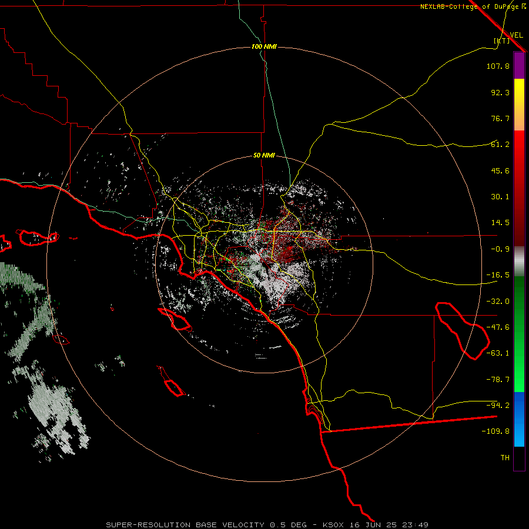The width and height of the screenshot is (529, 529).
Task: Click the -109.8 scale value
Action: [x=495, y=431]
